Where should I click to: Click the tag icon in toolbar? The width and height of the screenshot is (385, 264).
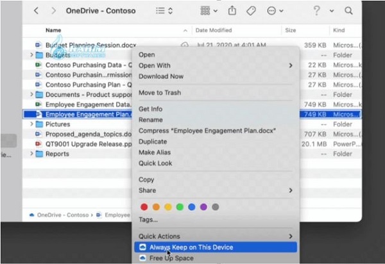coord(251,11)
